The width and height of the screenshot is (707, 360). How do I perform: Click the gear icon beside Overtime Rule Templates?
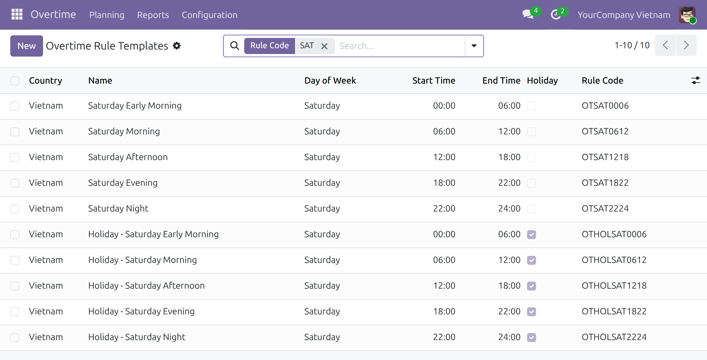(x=177, y=46)
